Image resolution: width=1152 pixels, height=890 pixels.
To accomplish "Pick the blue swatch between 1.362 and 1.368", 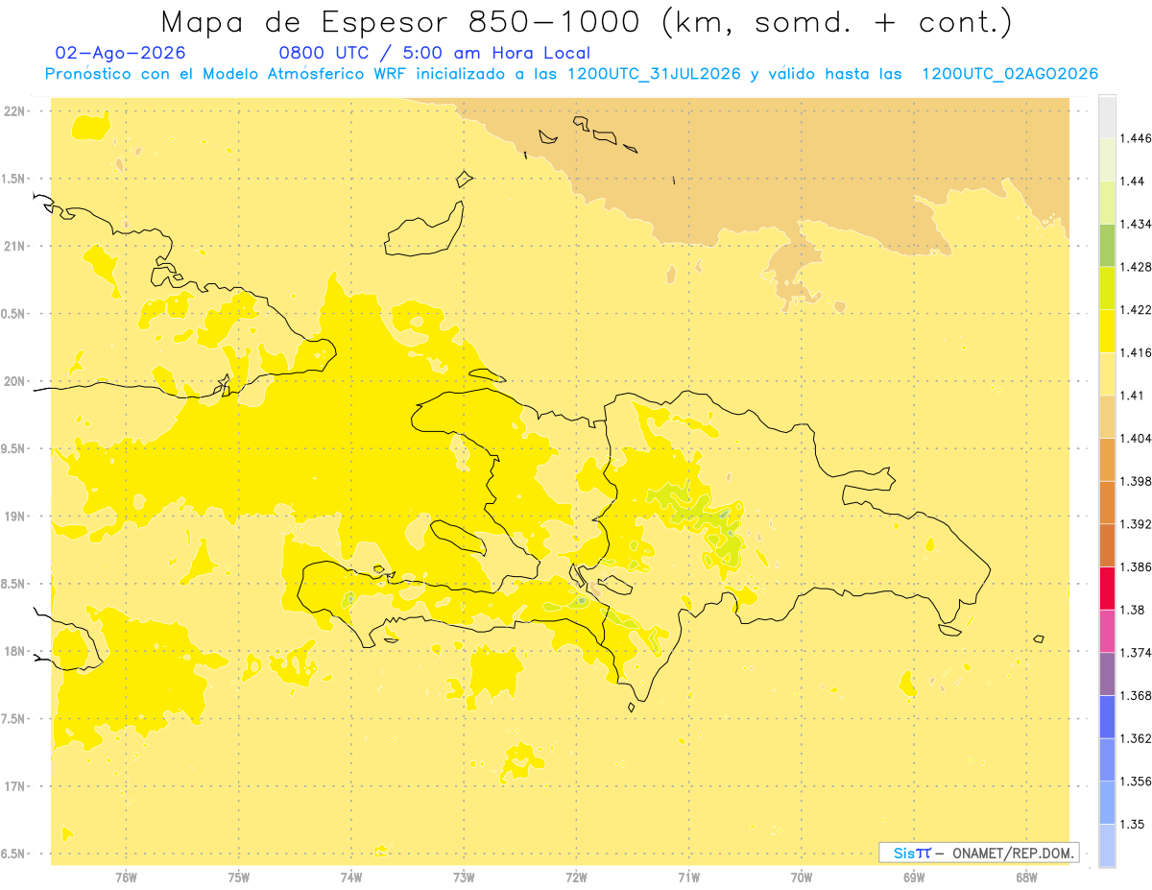I will click(1107, 717).
